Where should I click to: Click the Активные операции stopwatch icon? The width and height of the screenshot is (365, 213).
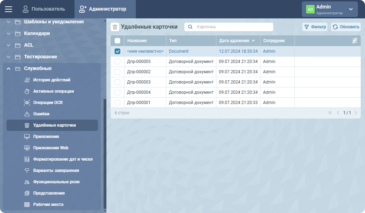[x=27, y=91]
